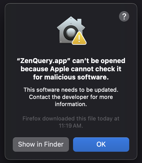Screen dimensions: 142x163
Task: Click the exclamation mark inside the warning triangle
Action: tap(79, 39)
